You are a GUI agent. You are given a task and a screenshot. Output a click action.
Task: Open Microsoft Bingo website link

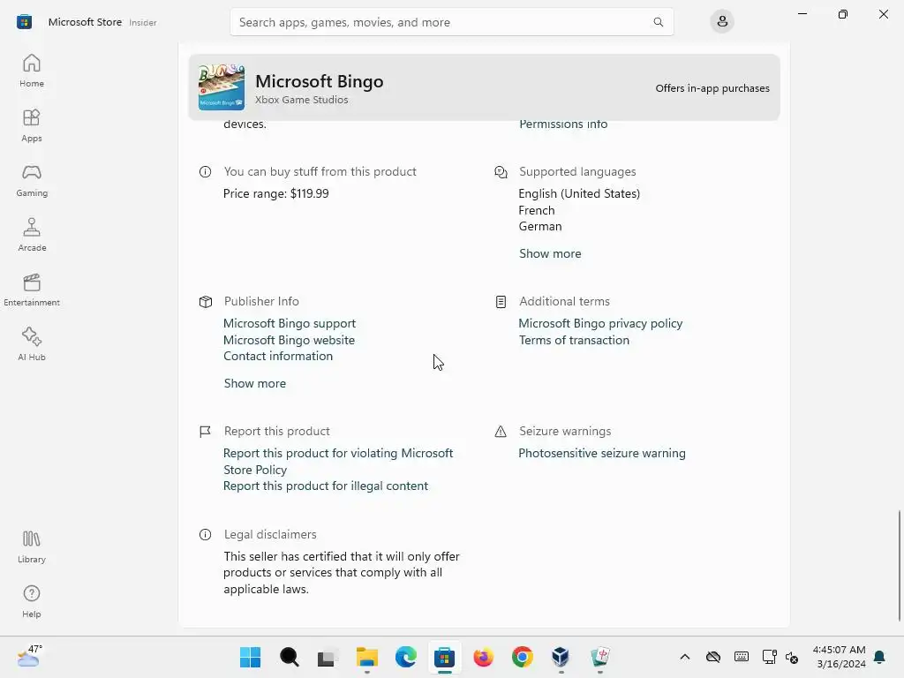coord(289,340)
